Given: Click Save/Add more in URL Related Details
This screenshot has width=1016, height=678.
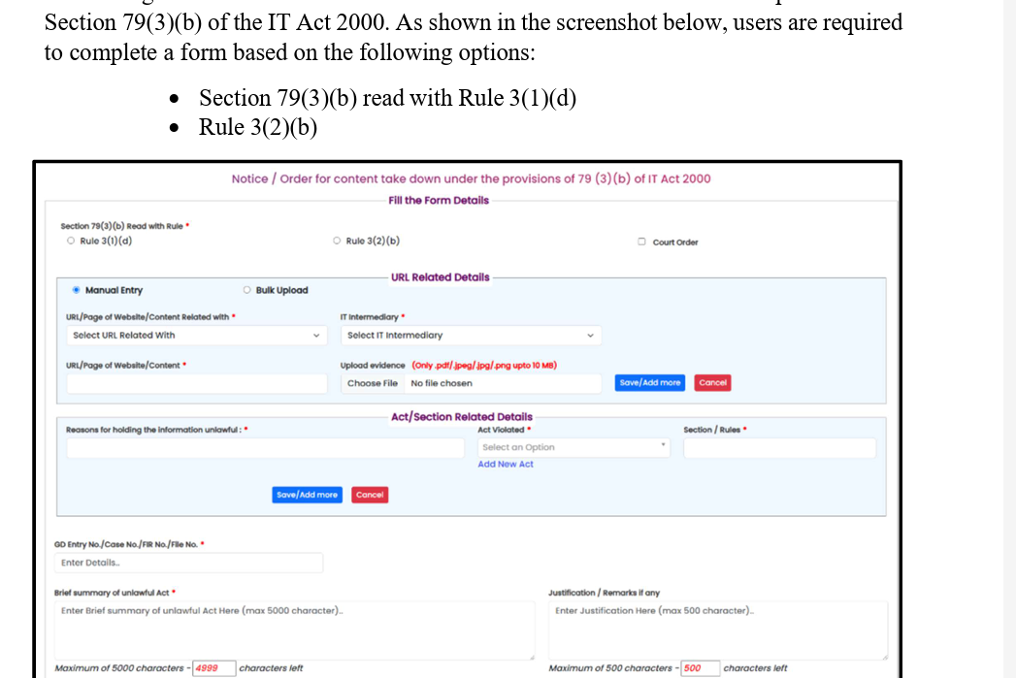Looking at the screenshot, I should (x=650, y=383).
